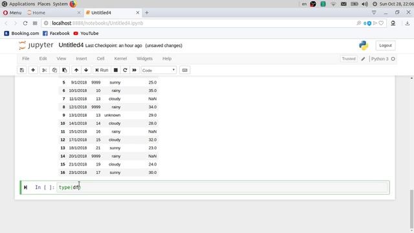414x233 pixels.
Task: Open the Edit menu
Action: 43,59
